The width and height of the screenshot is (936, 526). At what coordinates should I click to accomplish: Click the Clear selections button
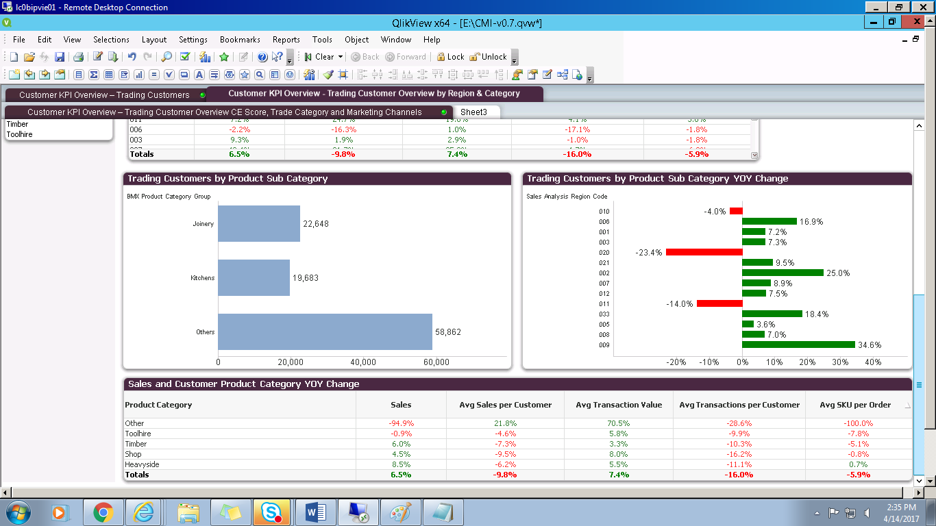point(319,57)
